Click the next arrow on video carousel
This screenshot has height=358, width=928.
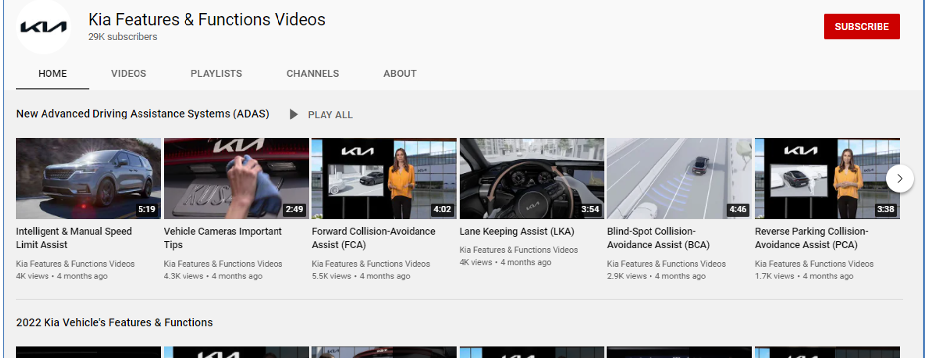tap(899, 179)
